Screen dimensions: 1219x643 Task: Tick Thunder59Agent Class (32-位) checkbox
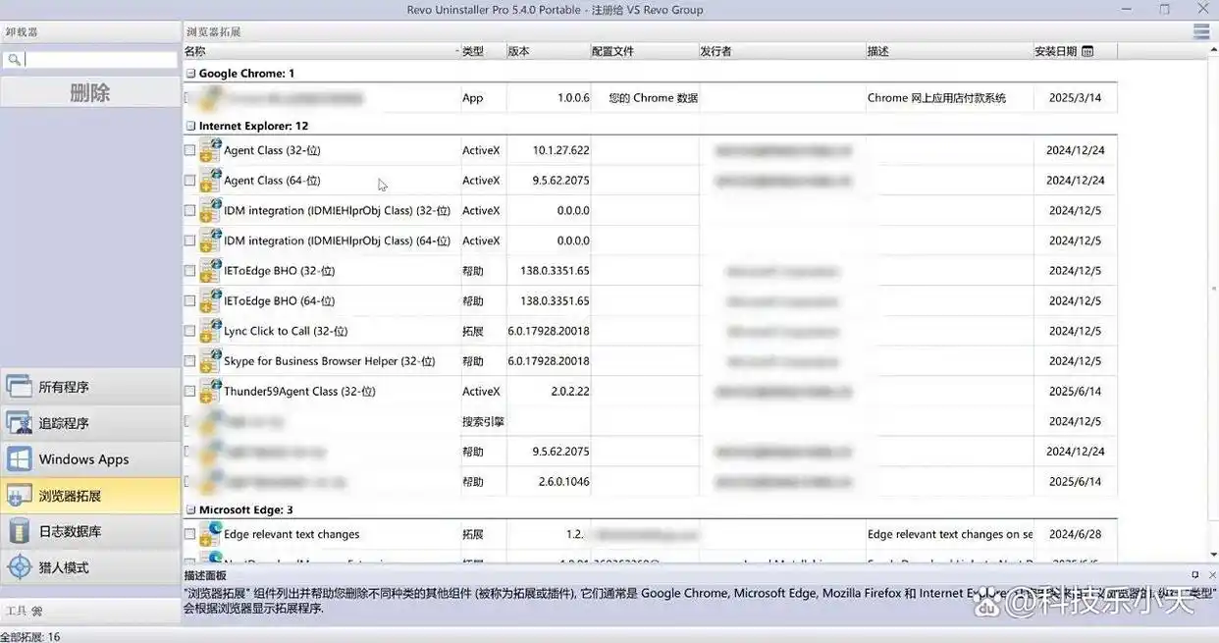click(x=189, y=391)
